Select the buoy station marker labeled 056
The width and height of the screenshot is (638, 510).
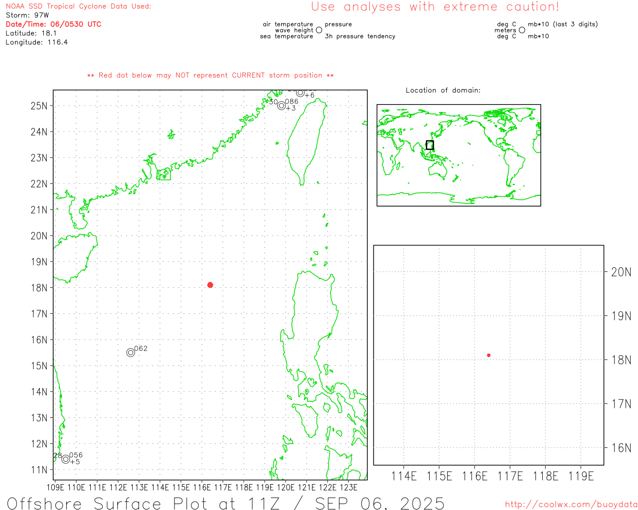coord(66,459)
